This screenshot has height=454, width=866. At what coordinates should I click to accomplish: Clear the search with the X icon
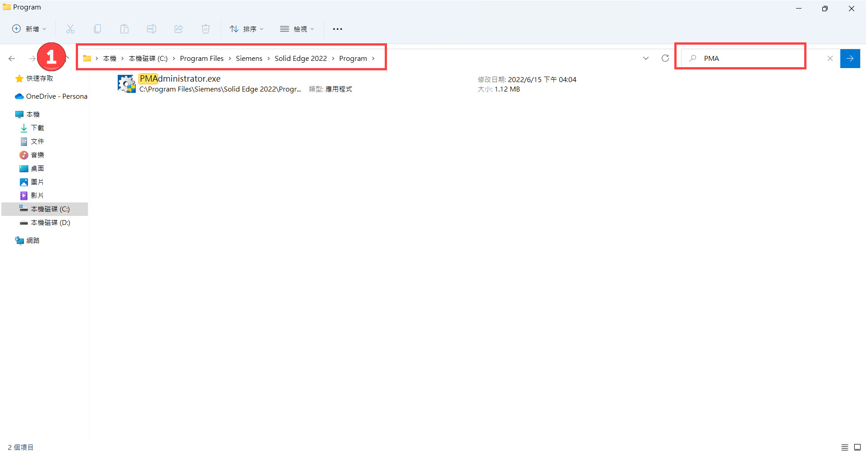(830, 59)
